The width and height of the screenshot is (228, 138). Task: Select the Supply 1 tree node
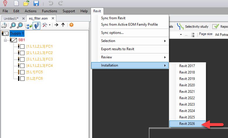click(17, 34)
